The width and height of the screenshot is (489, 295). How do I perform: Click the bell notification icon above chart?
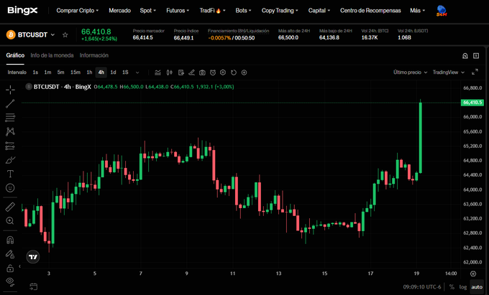[465, 56]
